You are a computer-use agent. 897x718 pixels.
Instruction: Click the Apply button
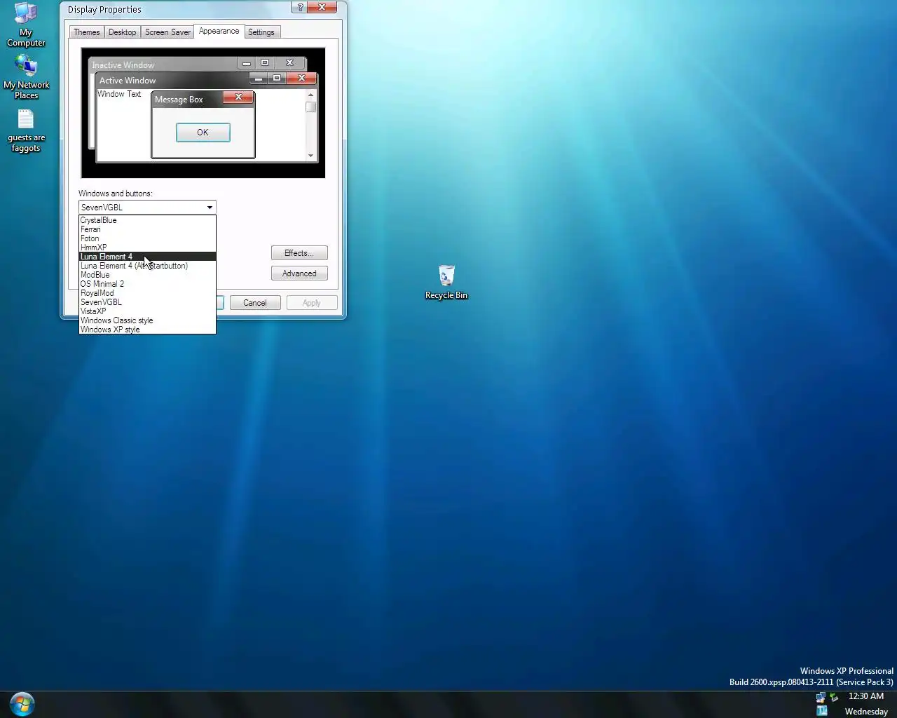pyautogui.click(x=312, y=303)
